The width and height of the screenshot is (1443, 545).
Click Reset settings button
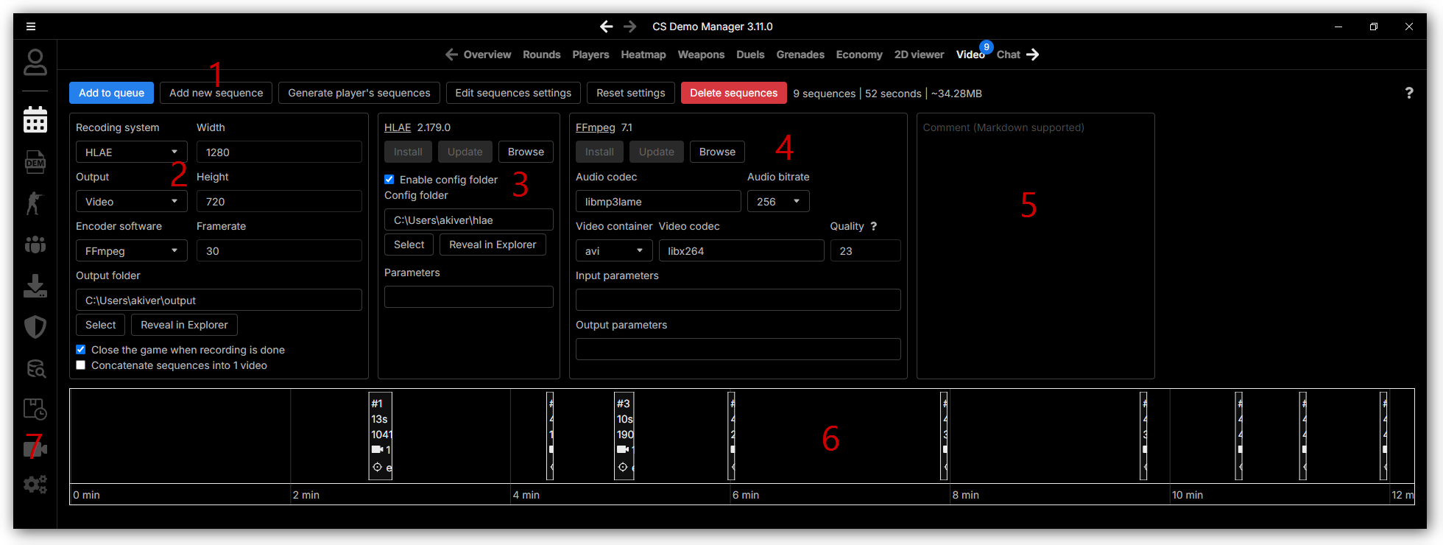[x=631, y=93]
